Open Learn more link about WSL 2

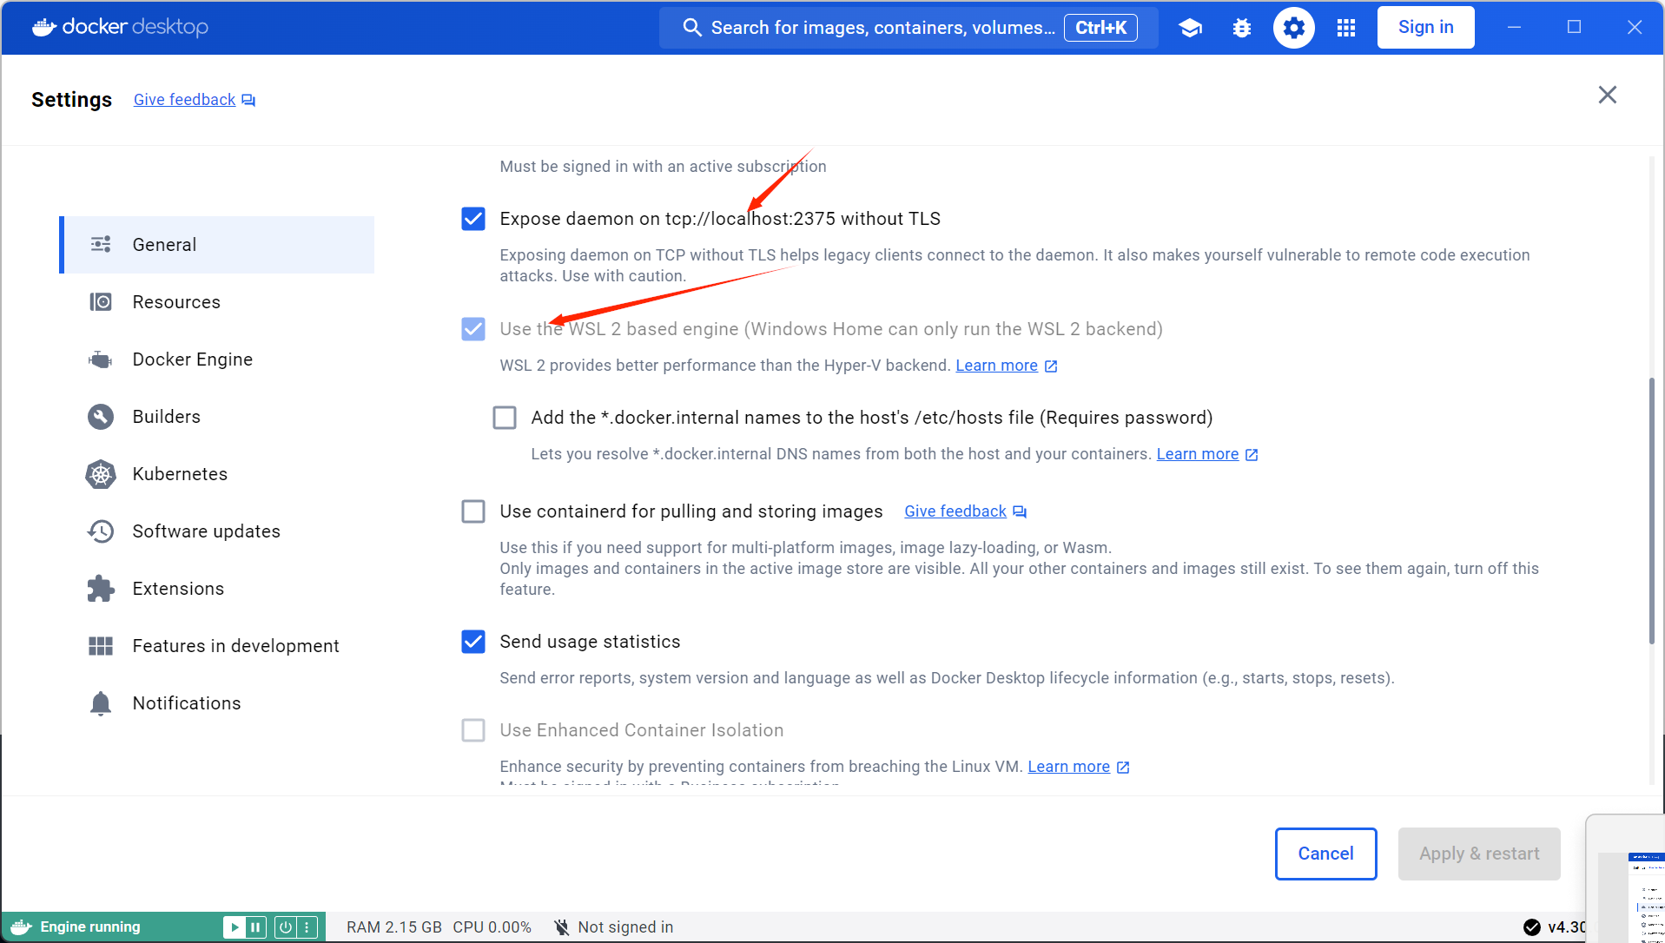pyautogui.click(x=996, y=366)
